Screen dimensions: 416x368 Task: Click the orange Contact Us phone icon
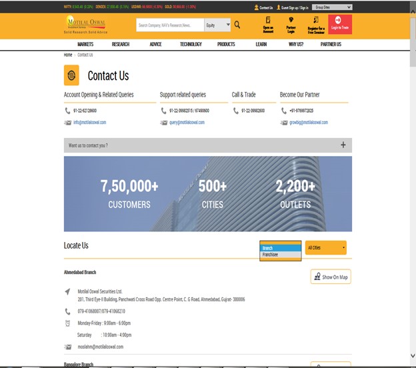tap(71, 75)
